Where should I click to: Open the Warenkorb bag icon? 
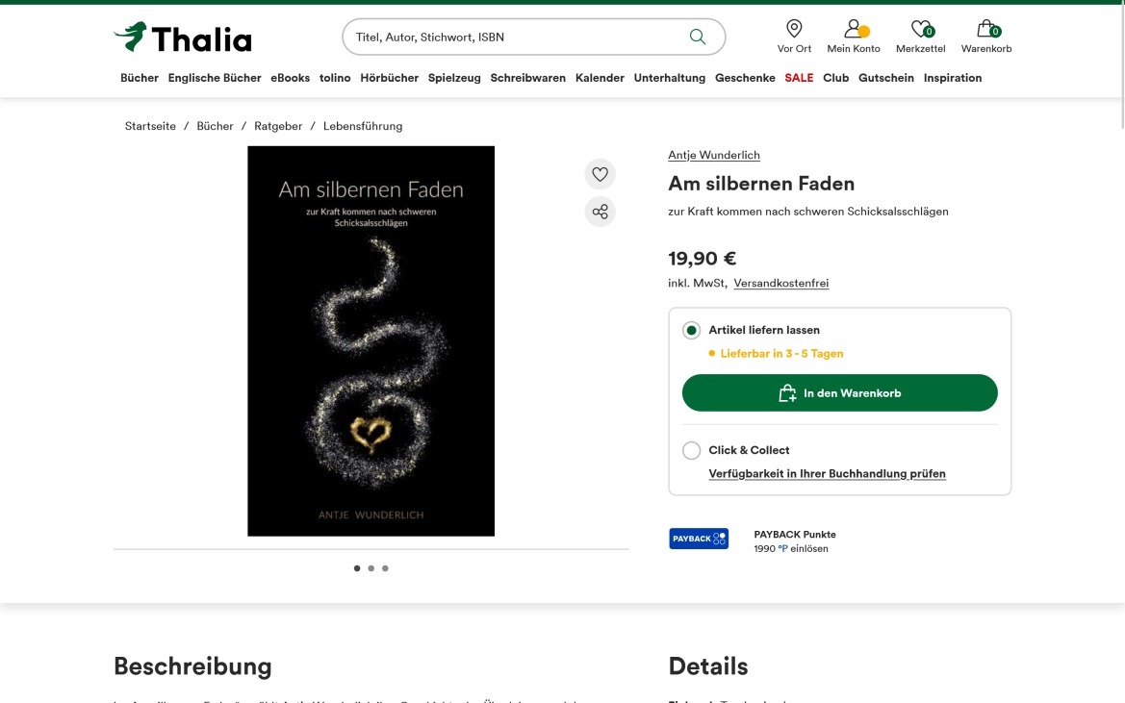tap(984, 29)
